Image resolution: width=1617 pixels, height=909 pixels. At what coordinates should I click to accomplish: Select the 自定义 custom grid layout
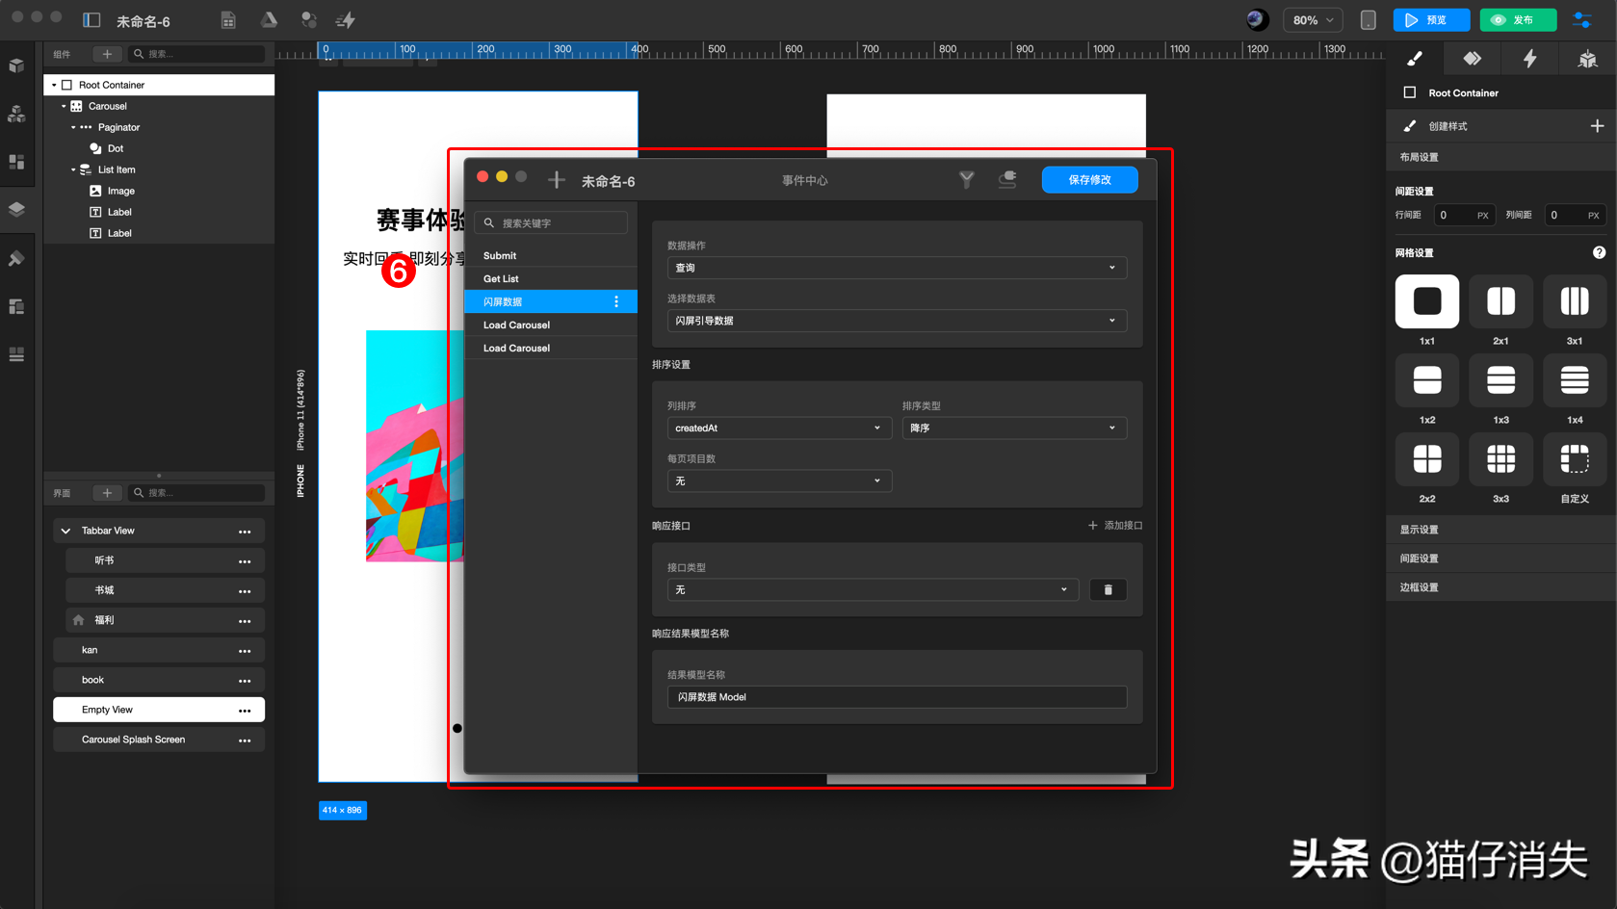[x=1575, y=459]
